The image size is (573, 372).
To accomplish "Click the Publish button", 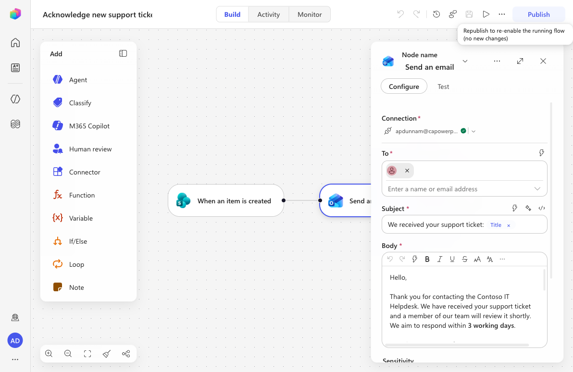I will click(x=539, y=14).
